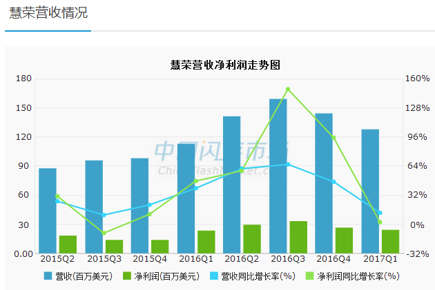Click the 0.00 left axis value
The height and width of the screenshot is (290, 435).
(x=23, y=254)
